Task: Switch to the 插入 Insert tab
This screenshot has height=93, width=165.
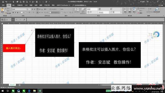Action: tap(14, 5)
